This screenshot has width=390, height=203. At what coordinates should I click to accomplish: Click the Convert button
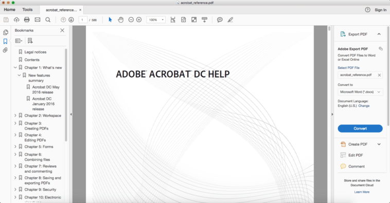point(360,128)
